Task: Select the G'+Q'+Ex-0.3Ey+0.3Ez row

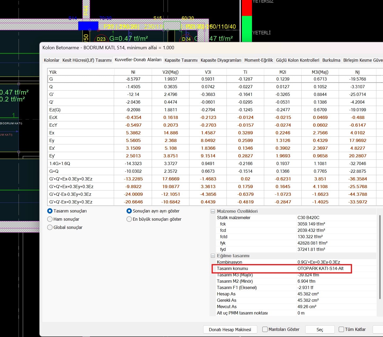Action: 215,179
